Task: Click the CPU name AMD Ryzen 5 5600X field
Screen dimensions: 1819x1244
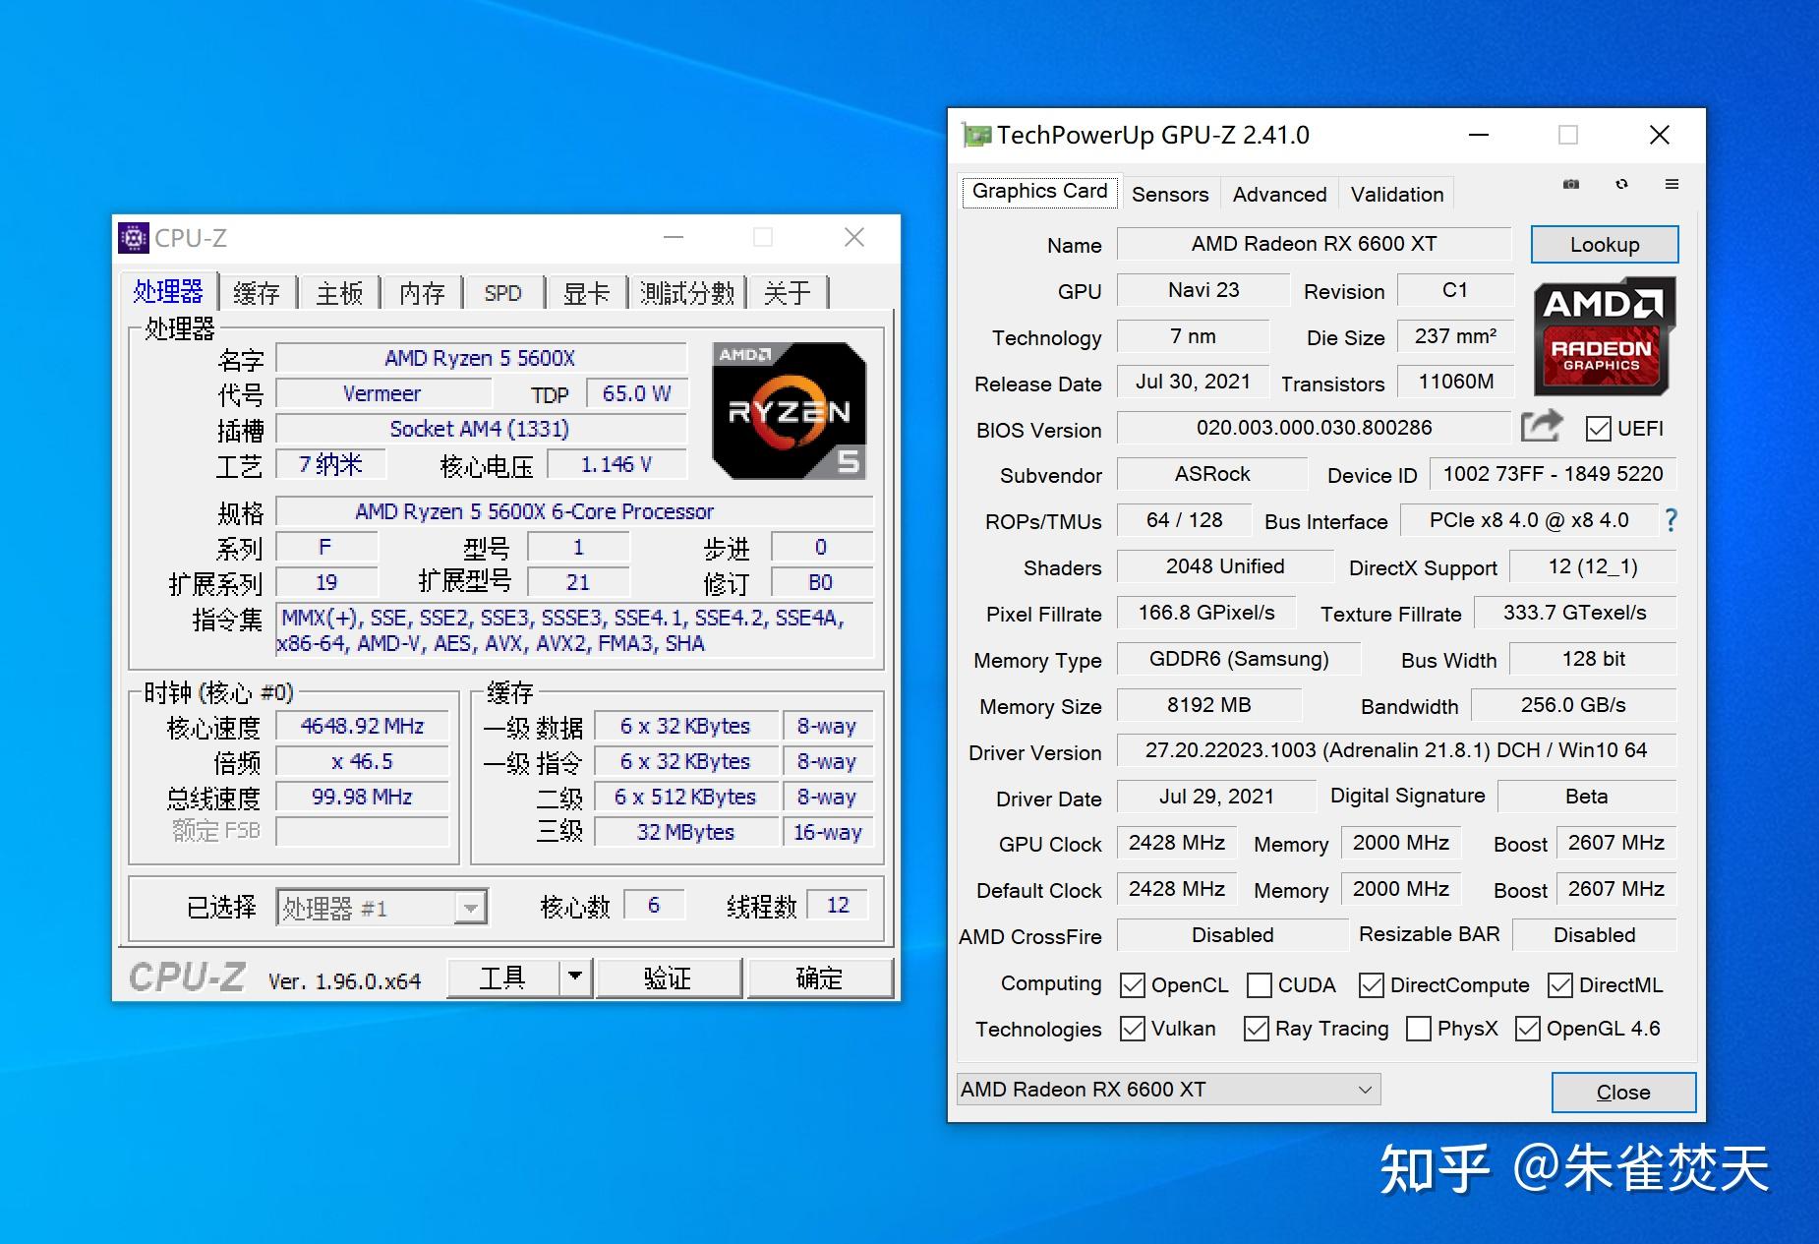Action: coord(481,358)
